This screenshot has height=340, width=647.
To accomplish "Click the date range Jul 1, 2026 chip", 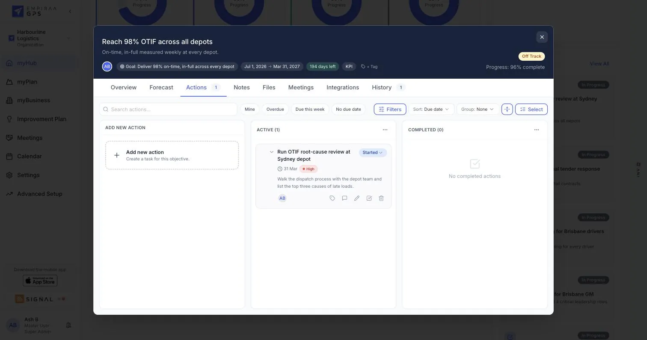I will tap(272, 67).
